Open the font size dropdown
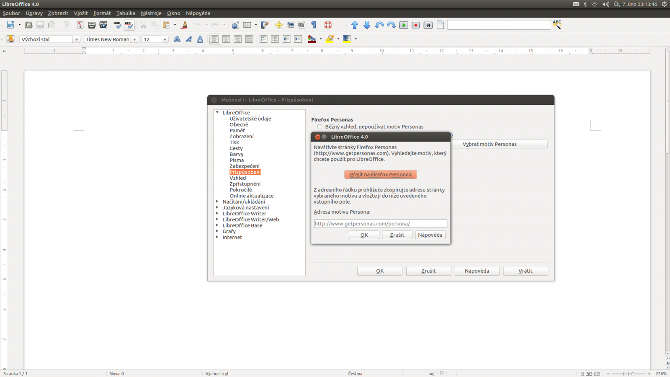Image resolution: width=670 pixels, height=377 pixels. pyautogui.click(x=164, y=39)
